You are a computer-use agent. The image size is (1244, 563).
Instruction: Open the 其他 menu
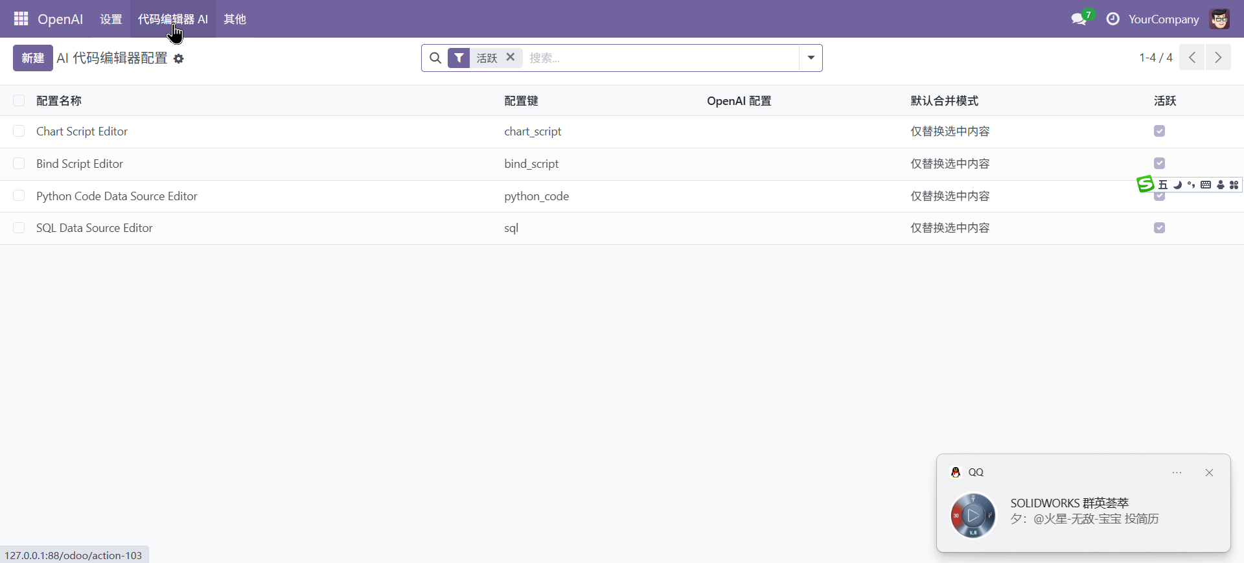(x=235, y=19)
